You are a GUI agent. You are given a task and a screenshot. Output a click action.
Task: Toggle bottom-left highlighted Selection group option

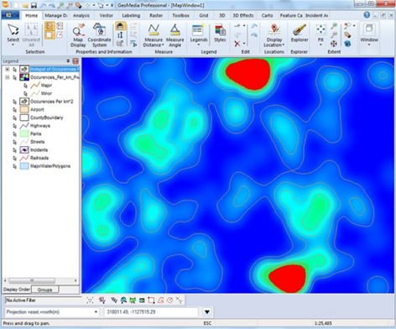point(49,35)
